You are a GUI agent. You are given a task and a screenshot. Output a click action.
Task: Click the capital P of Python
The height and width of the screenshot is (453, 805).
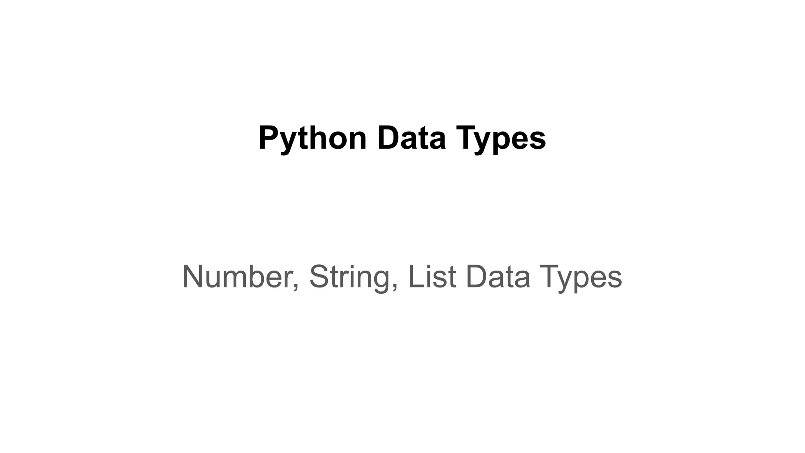pyautogui.click(x=269, y=138)
